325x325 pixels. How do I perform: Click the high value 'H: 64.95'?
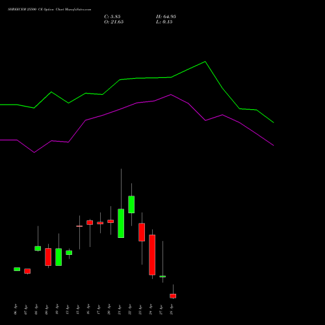click(166, 17)
